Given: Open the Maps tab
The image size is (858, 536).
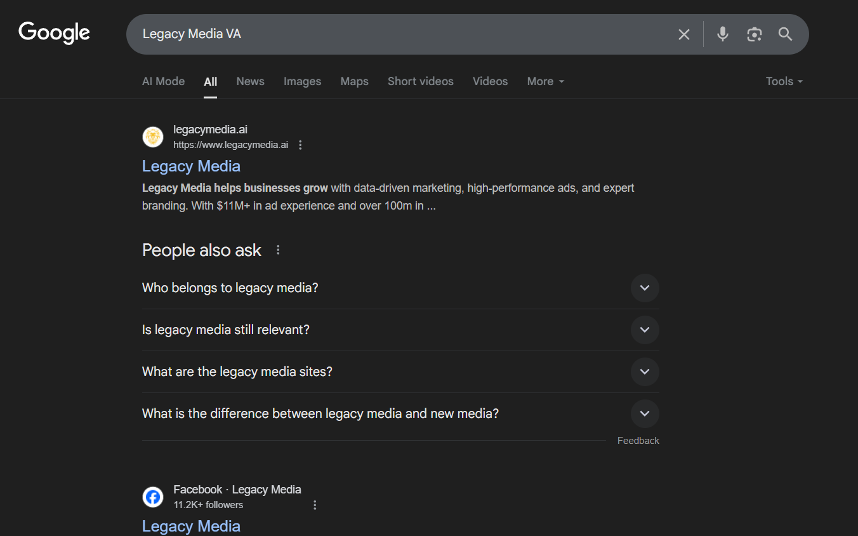Looking at the screenshot, I should point(354,81).
